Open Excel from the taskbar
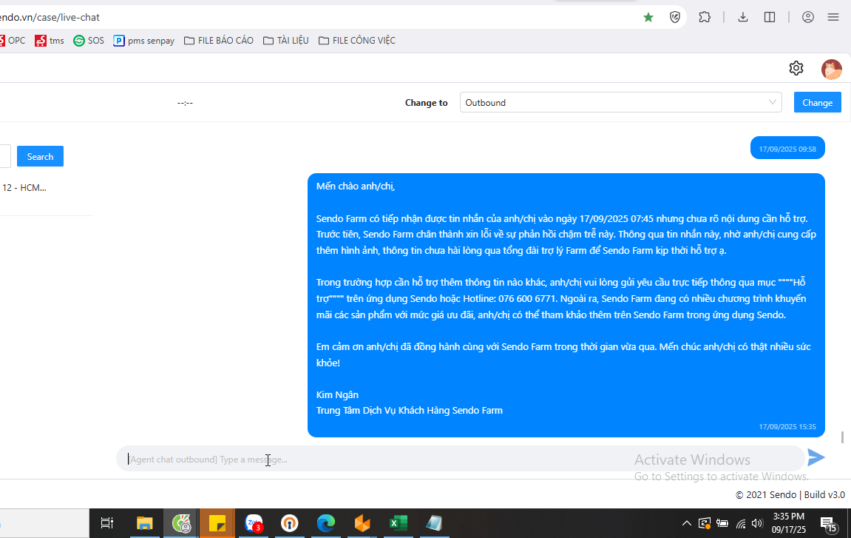The width and height of the screenshot is (851, 538). (399, 523)
